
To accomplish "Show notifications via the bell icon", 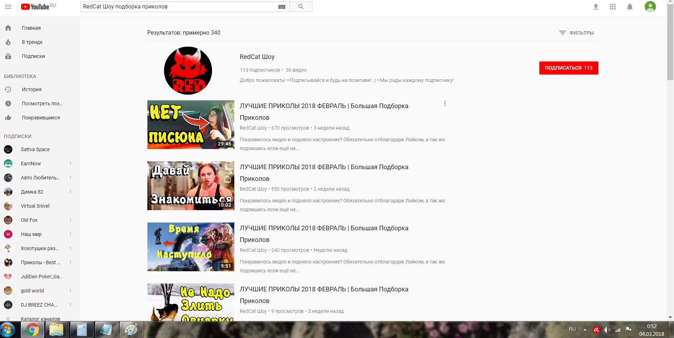I will pos(630,7).
